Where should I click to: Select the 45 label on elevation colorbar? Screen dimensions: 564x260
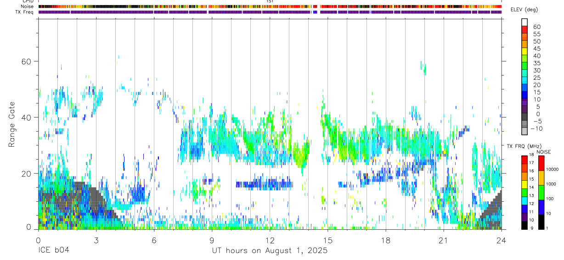(x=537, y=49)
